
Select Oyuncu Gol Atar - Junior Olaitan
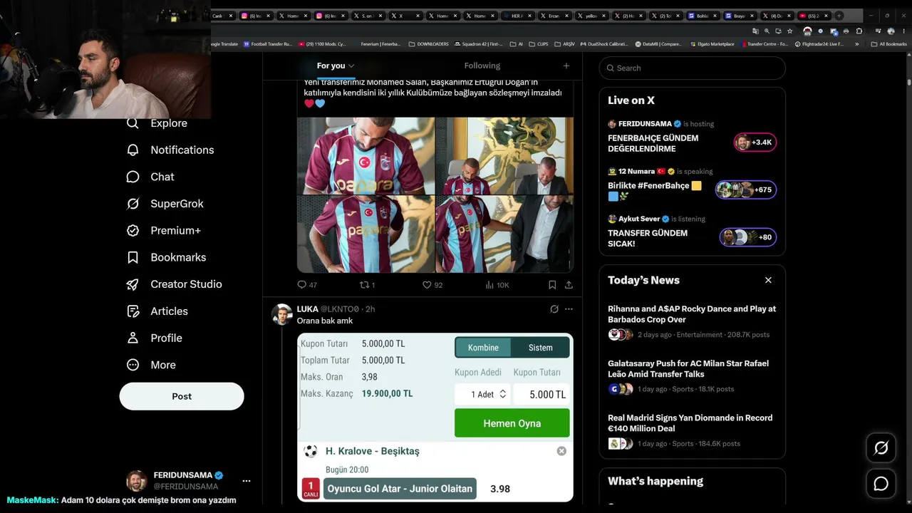tap(400, 489)
